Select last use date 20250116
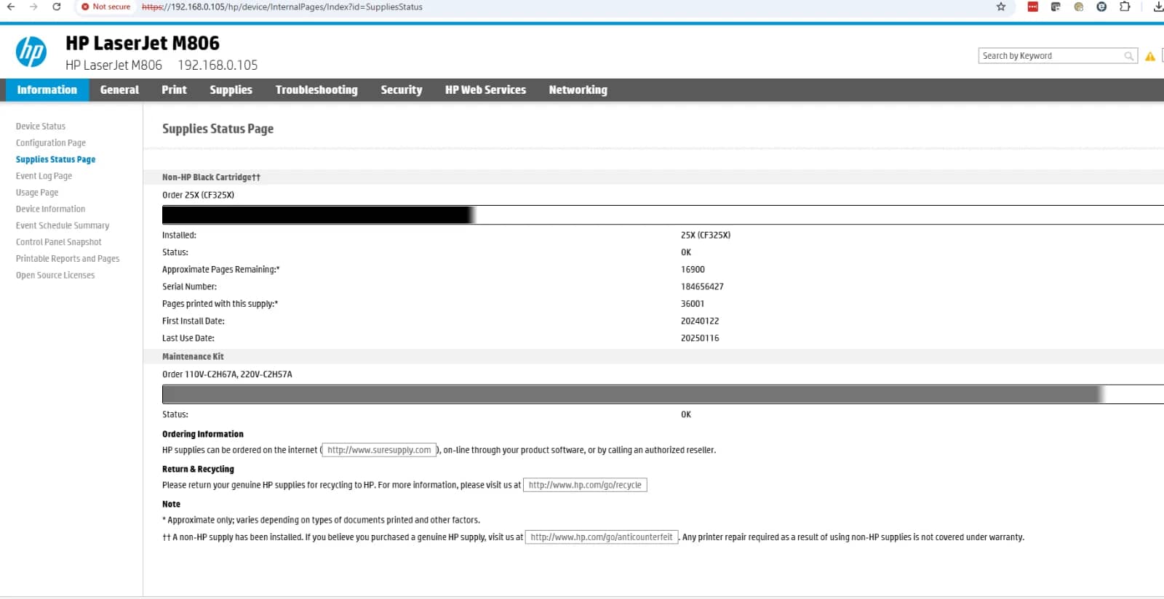Image resolution: width=1164 pixels, height=599 pixels. pos(700,338)
